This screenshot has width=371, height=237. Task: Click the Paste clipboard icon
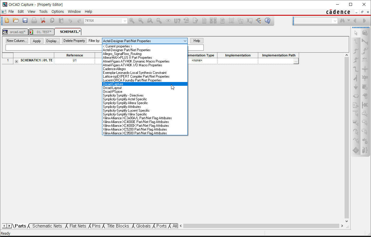click(x=61, y=21)
